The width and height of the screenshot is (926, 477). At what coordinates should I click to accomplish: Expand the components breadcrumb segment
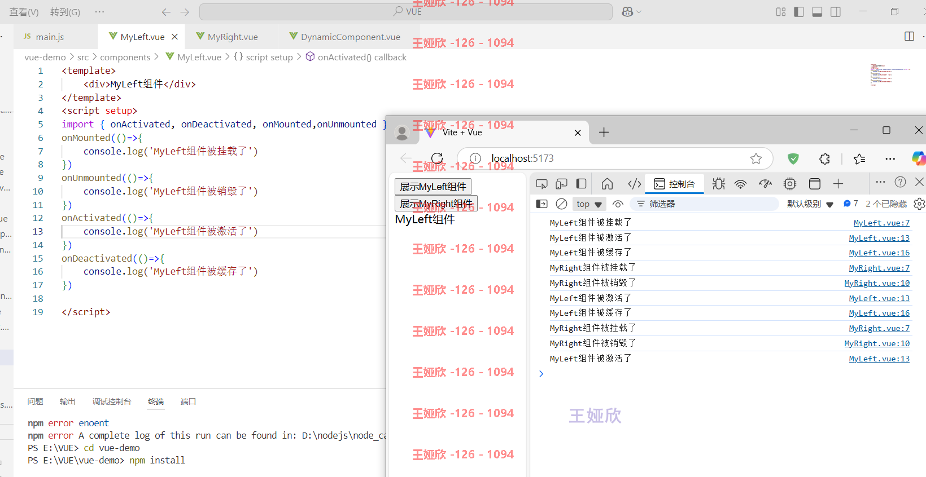click(x=125, y=57)
